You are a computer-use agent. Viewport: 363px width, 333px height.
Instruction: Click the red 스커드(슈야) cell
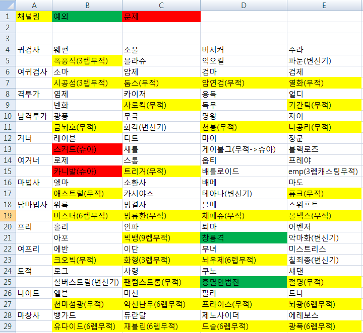(87, 149)
